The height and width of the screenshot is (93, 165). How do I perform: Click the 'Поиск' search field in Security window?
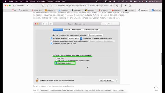[x=110, y=24]
